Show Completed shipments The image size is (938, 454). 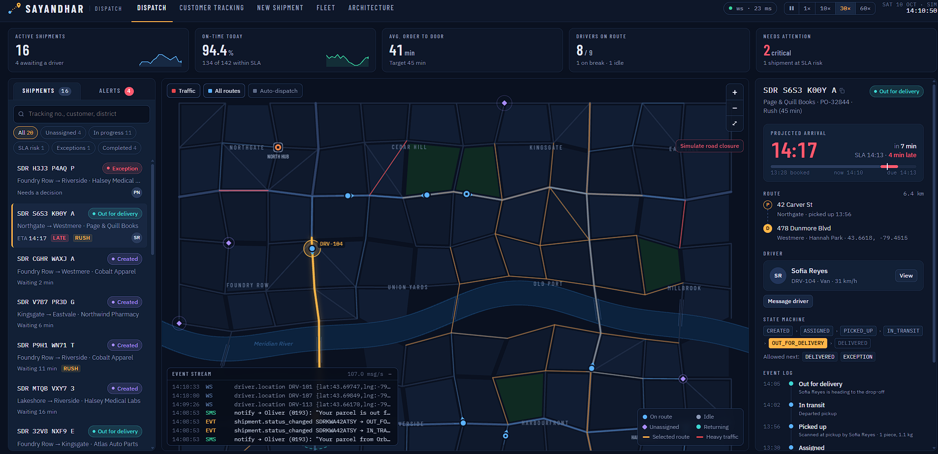click(120, 148)
